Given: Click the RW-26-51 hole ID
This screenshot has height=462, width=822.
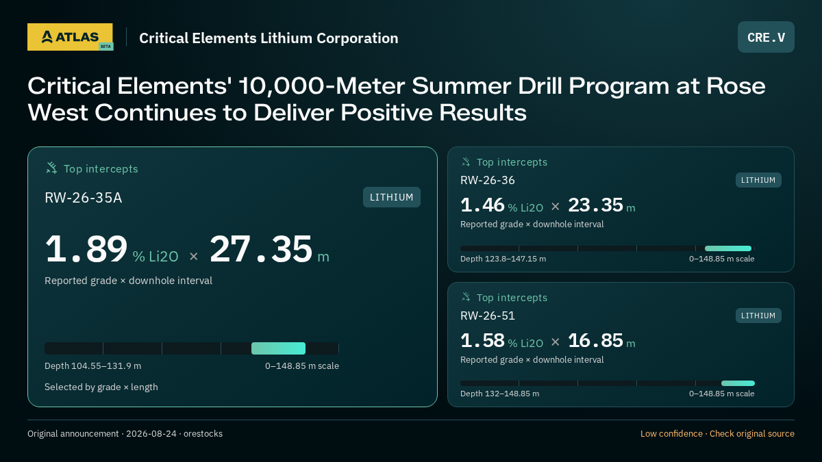Looking at the screenshot, I should (x=488, y=316).
